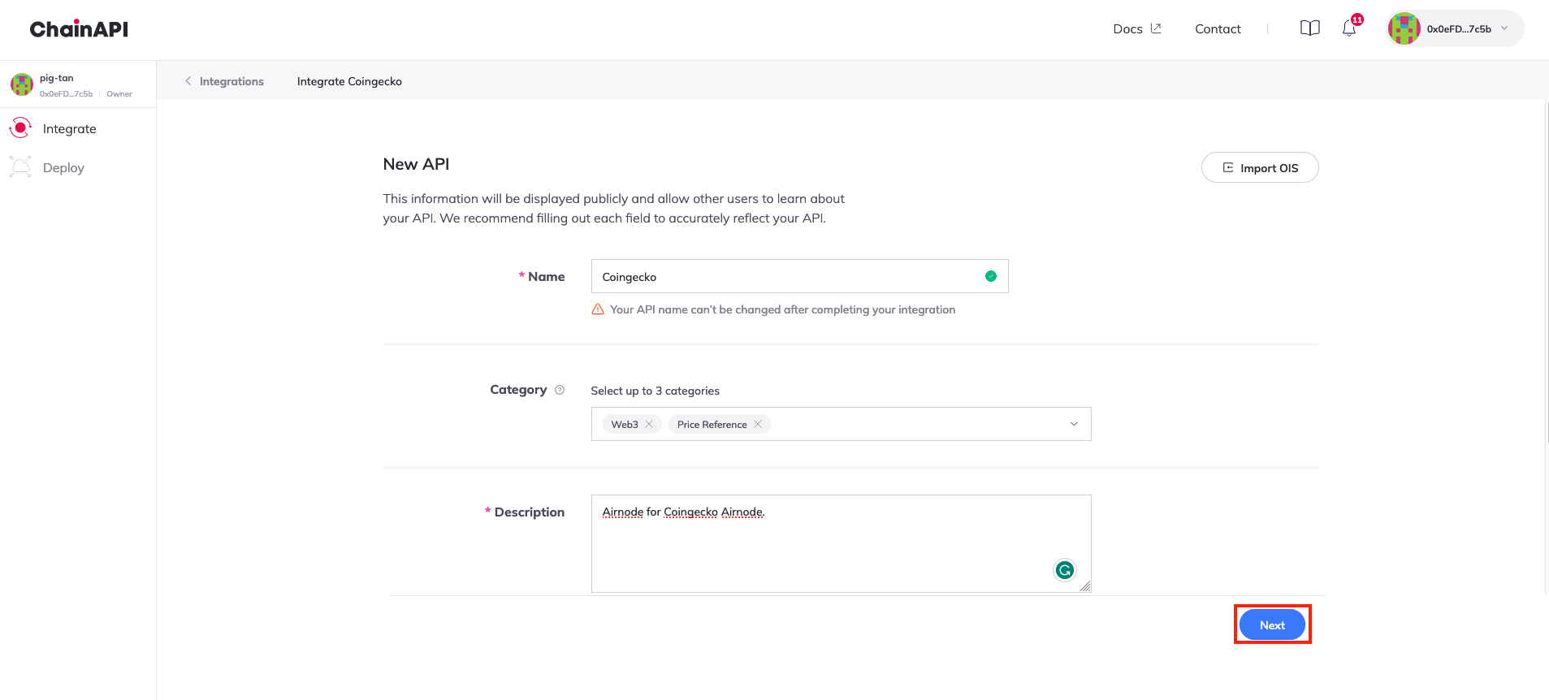Image resolution: width=1549 pixels, height=700 pixels.
Task: Click the pig-tan workspace avatar
Action: [x=22, y=84]
